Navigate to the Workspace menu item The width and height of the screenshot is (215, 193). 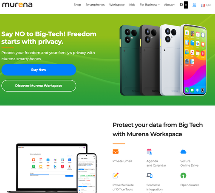coord(117,5)
